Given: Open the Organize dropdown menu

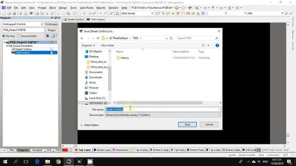Looking at the screenshot, I should tap(88, 45).
